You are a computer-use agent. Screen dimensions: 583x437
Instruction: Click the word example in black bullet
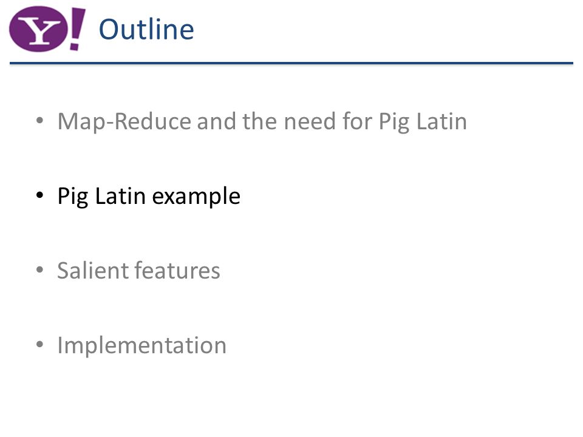(x=196, y=197)
